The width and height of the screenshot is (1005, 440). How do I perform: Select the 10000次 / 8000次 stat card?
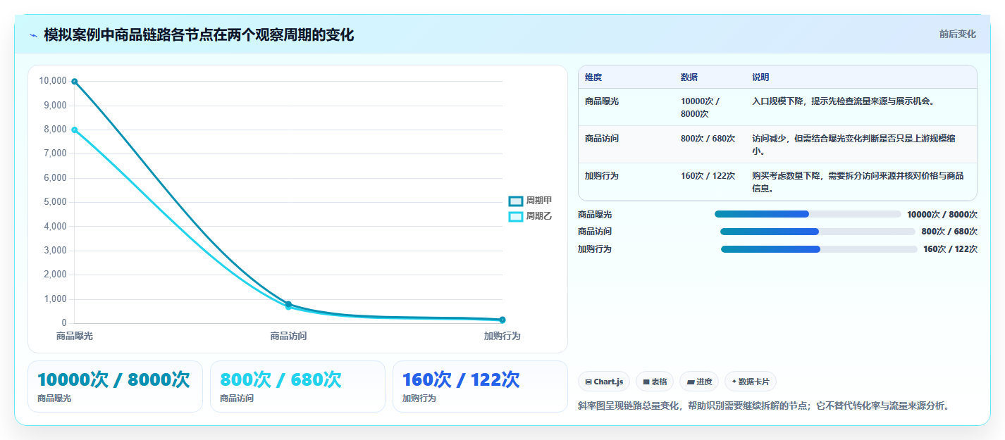(115, 386)
